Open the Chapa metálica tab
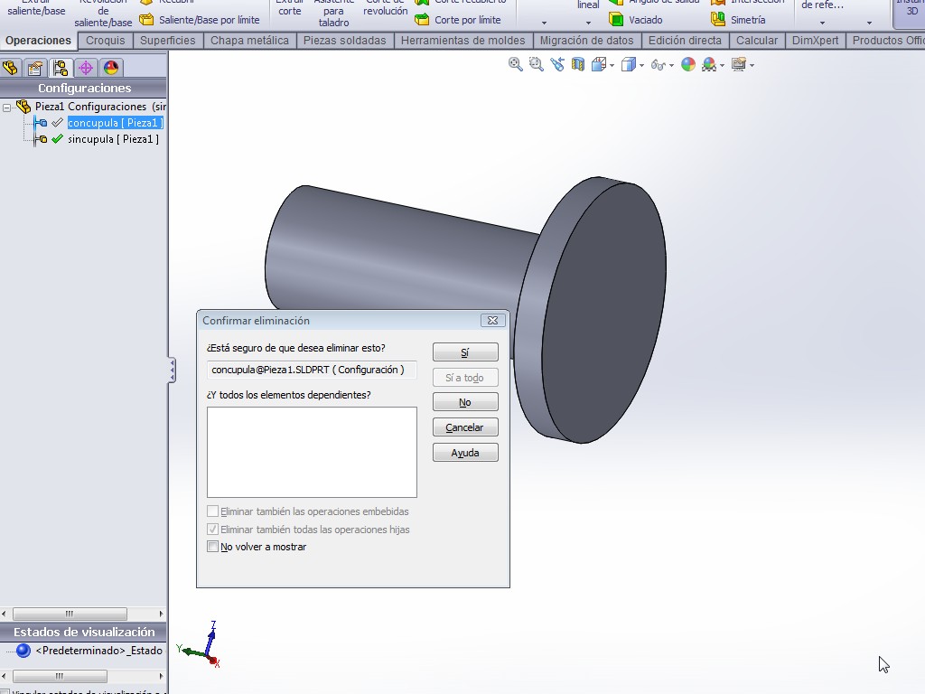Viewport: 925px width, 694px height. tap(249, 41)
